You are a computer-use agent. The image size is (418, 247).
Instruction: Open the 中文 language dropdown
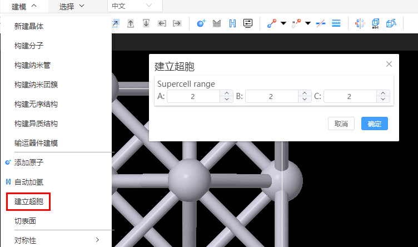[135, 6]
